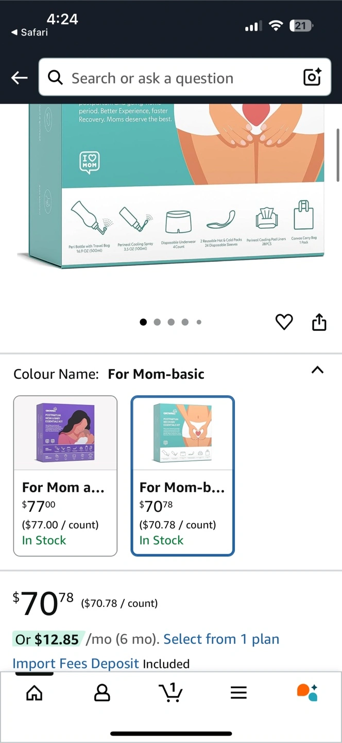
Task: Go to Home tab icon
Action: (x=35, y=692)
